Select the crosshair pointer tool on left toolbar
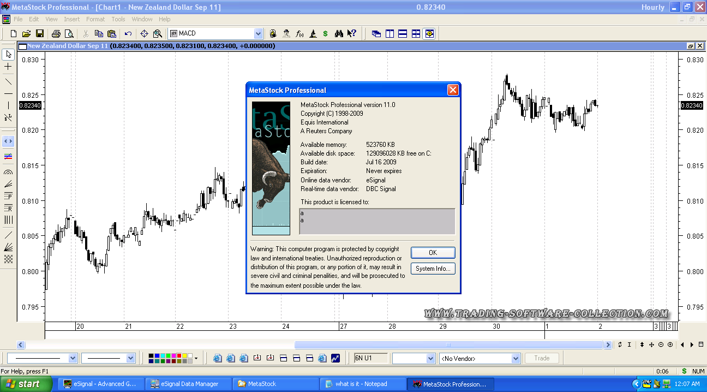The width and height of the screenshot is (707, 392). click(x=8, y=67)
